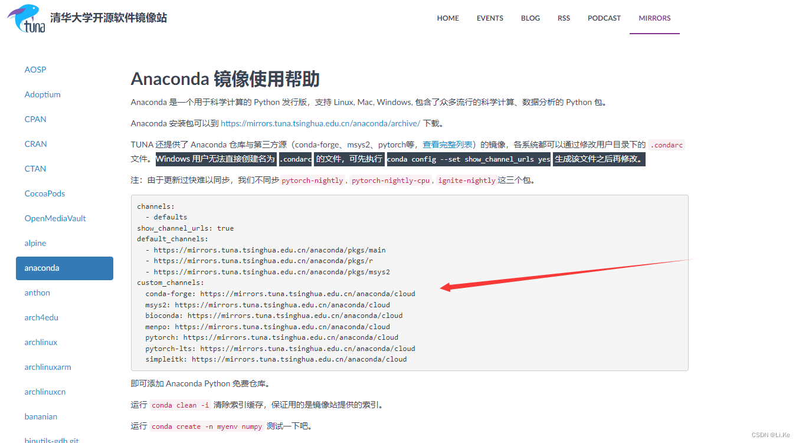Click the pytorch-lts channel line
This screenshot has height=443, width=799.
pos(280,349)
